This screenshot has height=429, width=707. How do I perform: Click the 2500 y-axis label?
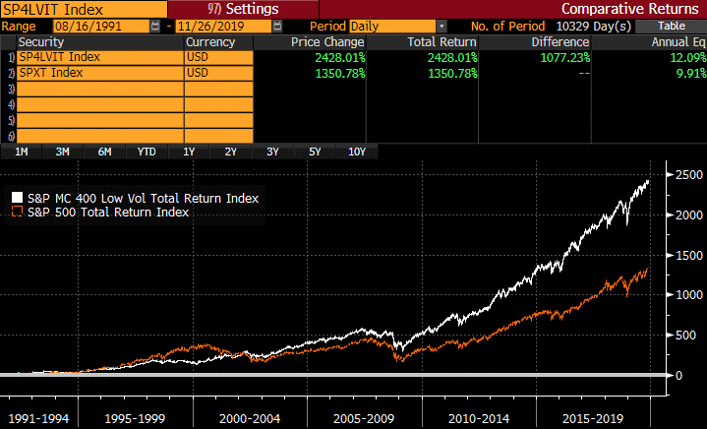pos(689,175)
